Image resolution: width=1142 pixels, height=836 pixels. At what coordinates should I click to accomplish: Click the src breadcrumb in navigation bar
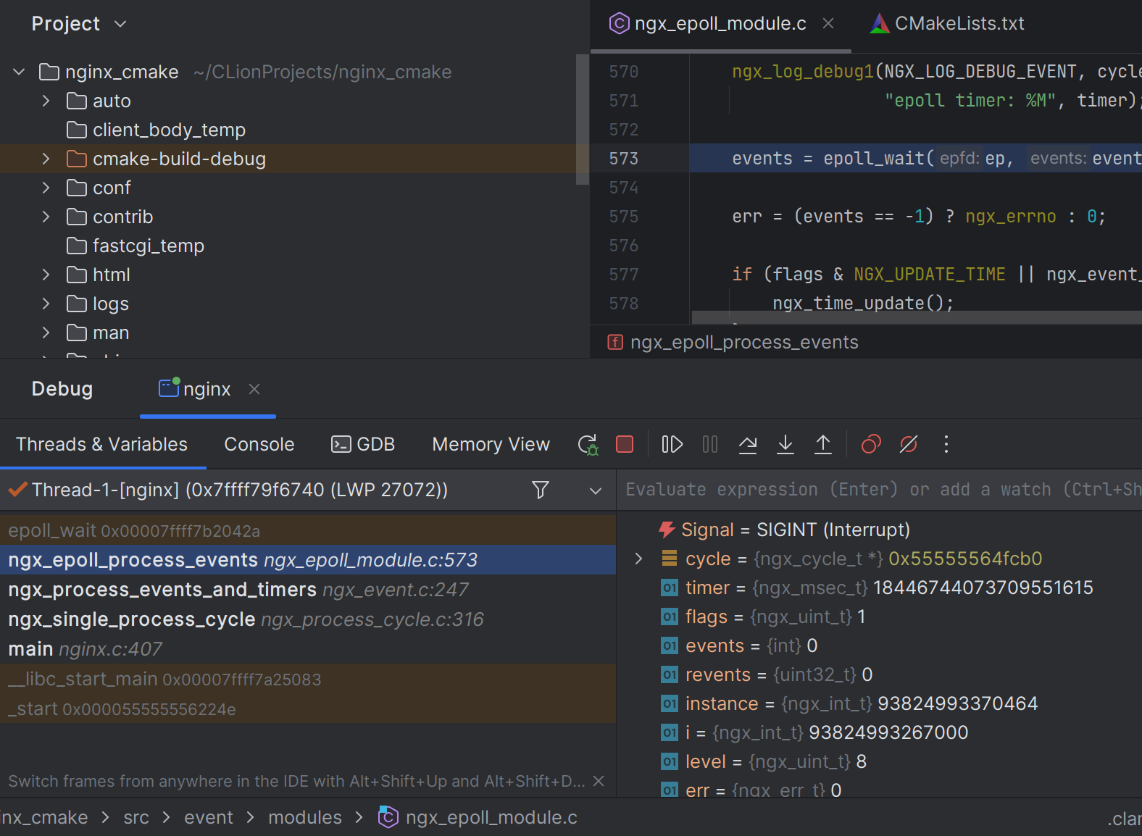[136, 818]
